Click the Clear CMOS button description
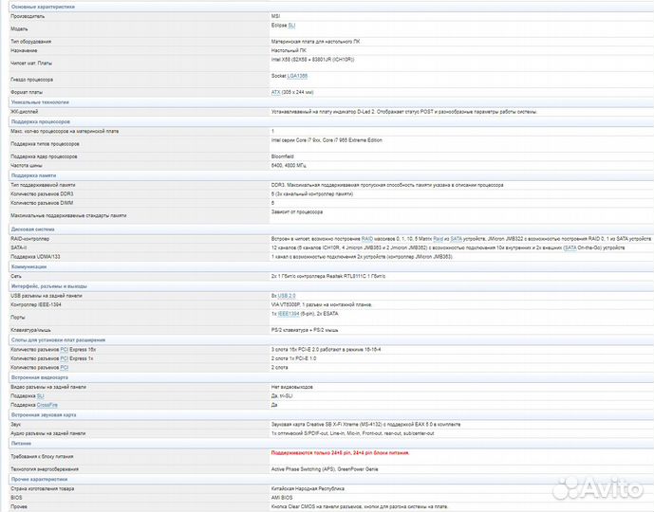 click(360, 507)
